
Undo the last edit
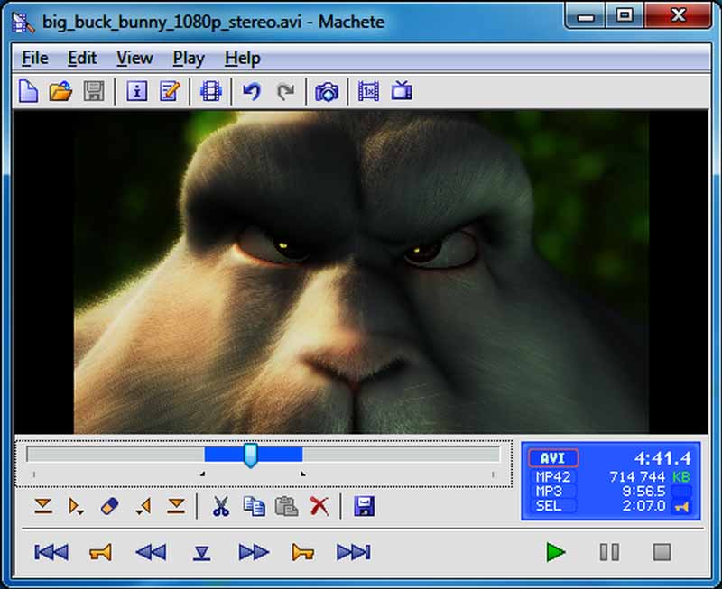(x=252, y=91)
